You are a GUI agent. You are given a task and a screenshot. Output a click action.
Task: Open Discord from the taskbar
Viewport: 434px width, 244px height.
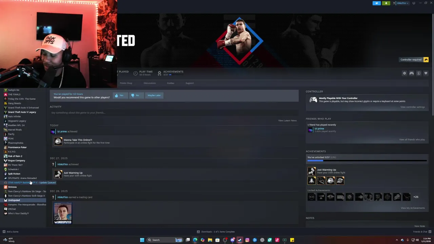tap(232, 240)
